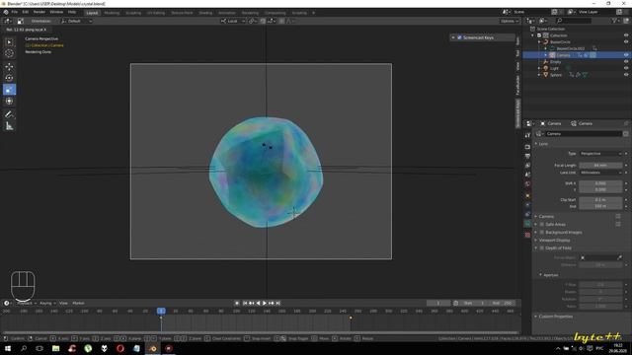Open the File menu

15,12
